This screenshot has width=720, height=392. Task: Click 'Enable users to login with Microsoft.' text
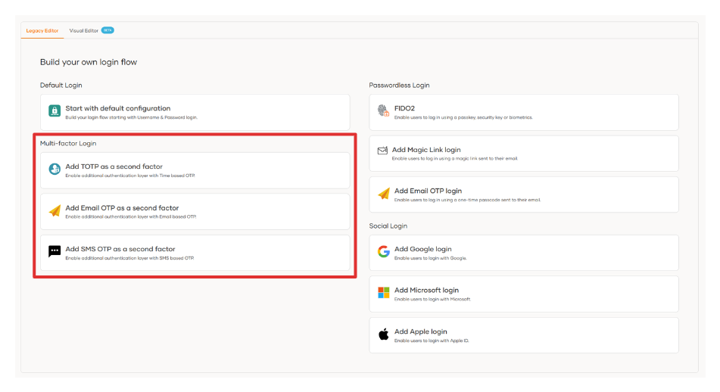pos(432,299)
